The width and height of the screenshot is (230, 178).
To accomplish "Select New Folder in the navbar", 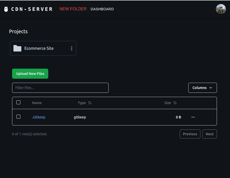I will tap(73, 9).
